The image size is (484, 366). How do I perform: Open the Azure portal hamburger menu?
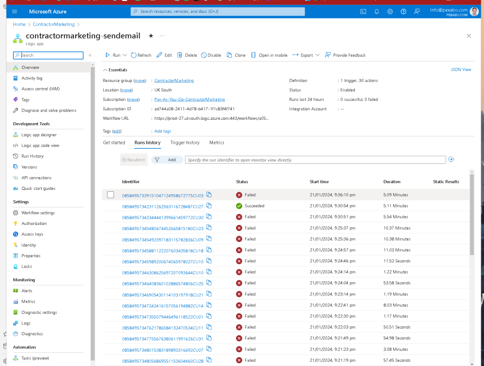(15, 12)
